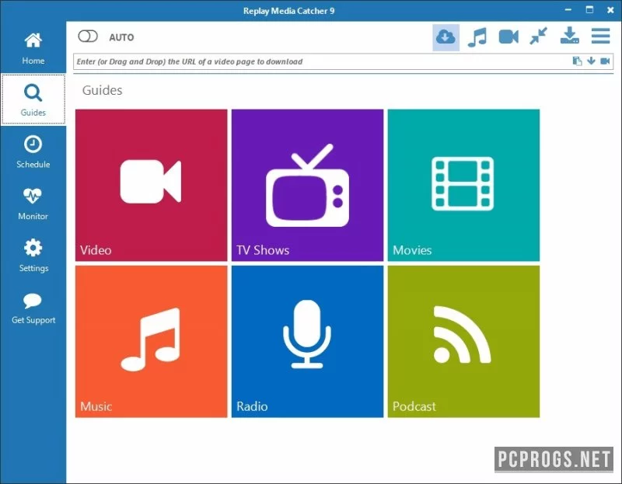Screen dimensions: 622x484
Task: Open the hamburger menu
Action: (600, 36)
